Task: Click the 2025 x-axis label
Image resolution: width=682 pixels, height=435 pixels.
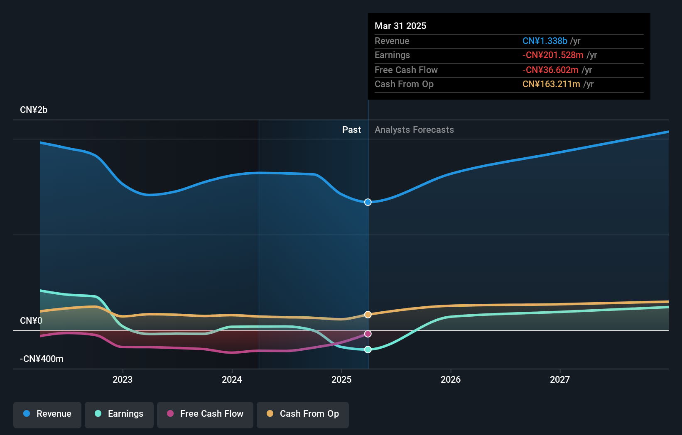Action: click(x=341, y=379)
